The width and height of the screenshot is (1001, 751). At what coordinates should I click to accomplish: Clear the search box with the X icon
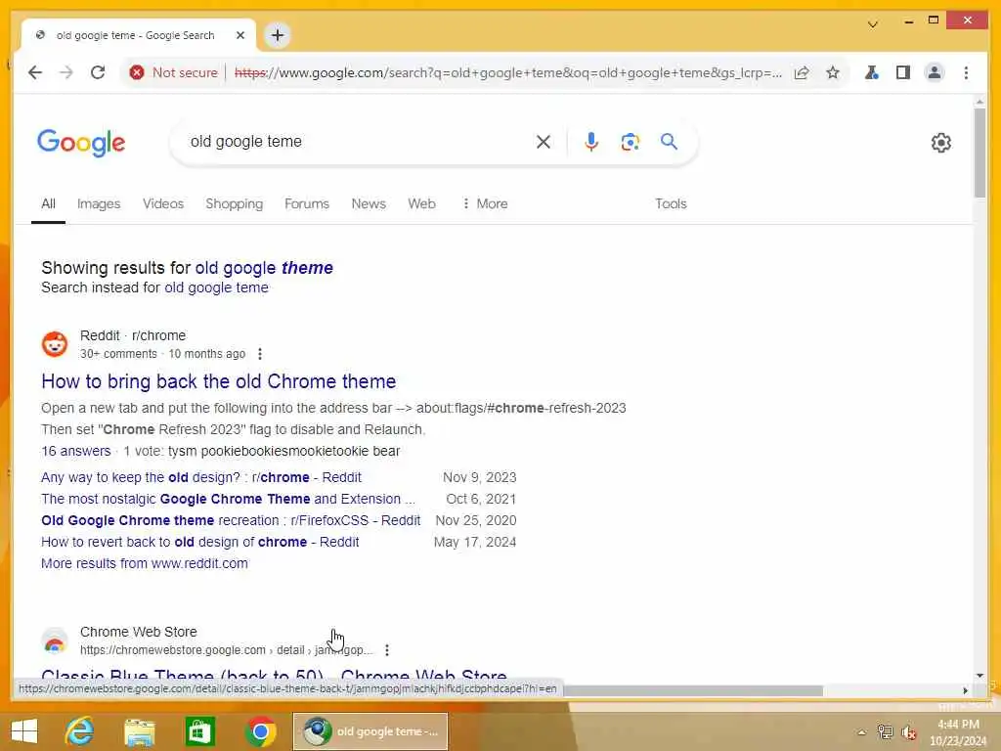(544, 142)
